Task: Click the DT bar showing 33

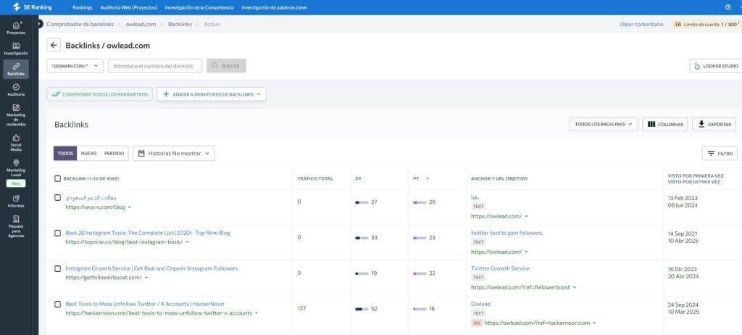Action: pyautogui.click(x=362, y=238)
